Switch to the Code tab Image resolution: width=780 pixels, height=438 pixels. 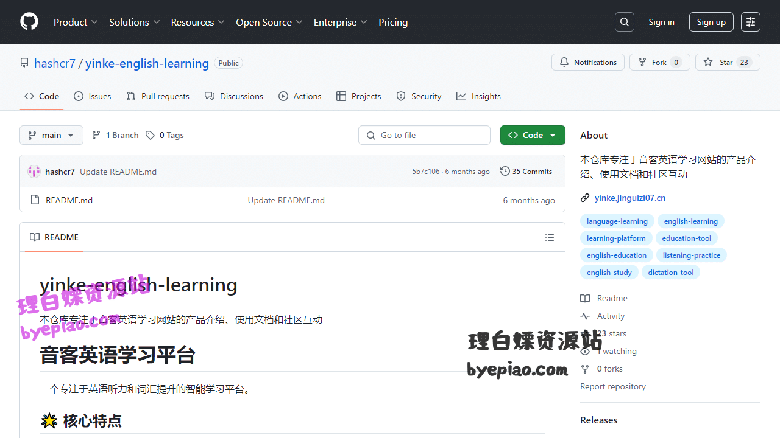point(41,96)
